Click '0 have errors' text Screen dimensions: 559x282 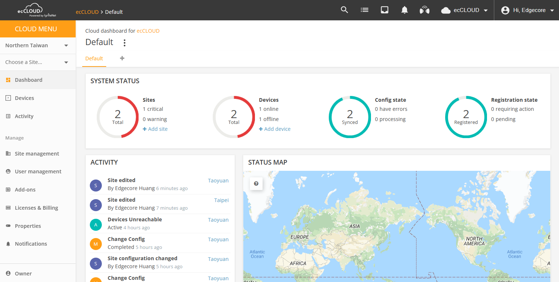click(391, 109)
